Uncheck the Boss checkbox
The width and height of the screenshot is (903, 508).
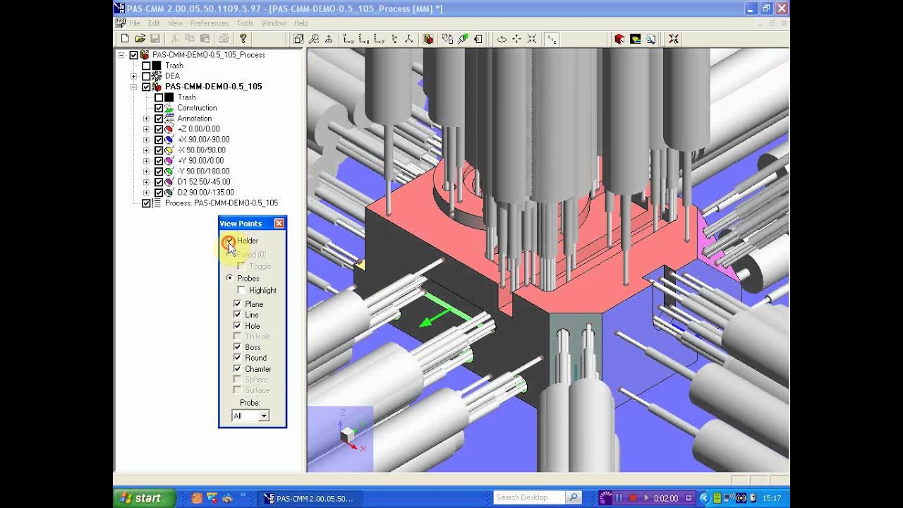pyautogui.click(x=237, y=347)
